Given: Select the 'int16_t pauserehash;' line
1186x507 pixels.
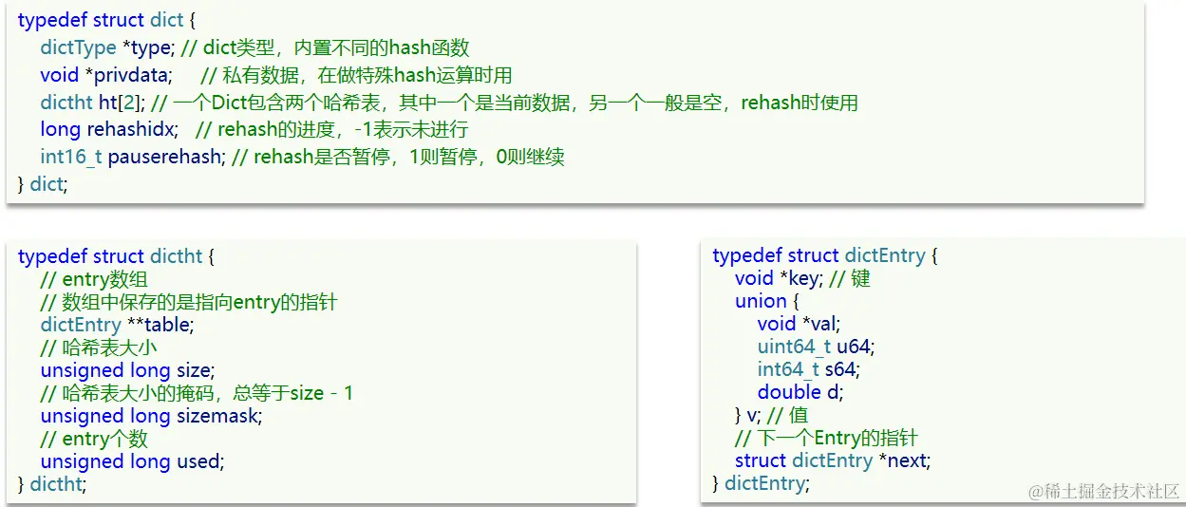Looking at the screenshot, I should tap(302, 157).
